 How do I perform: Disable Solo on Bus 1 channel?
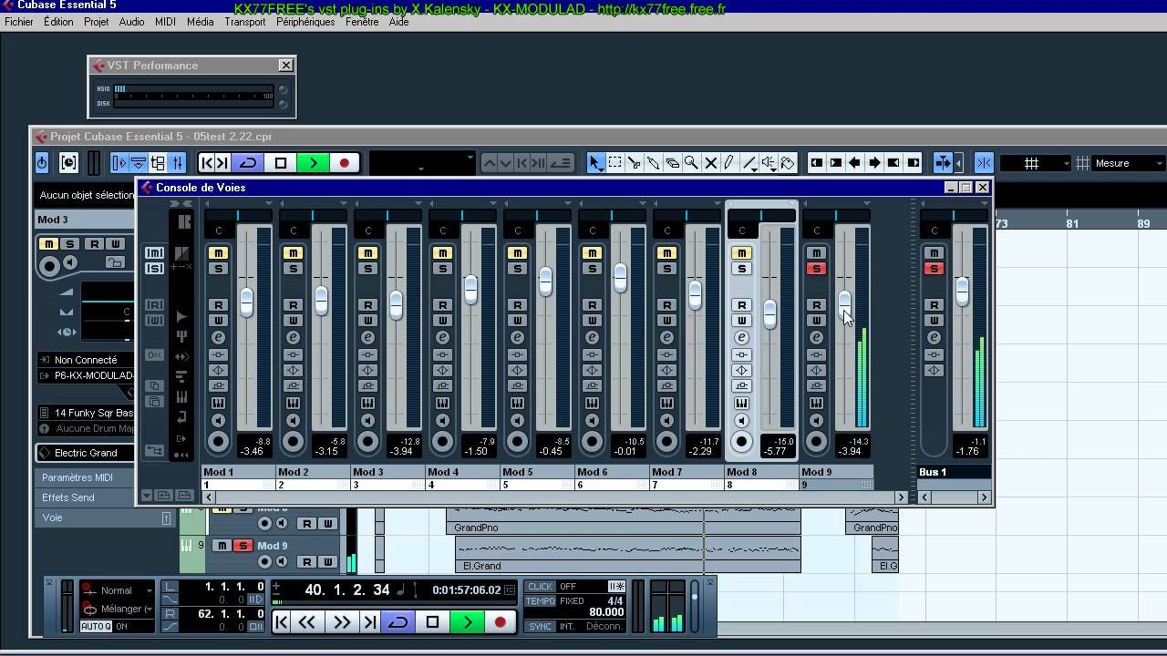coord(934,269)
